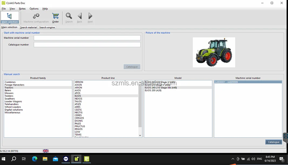
Task: Click the bottom-right Catalogue button
Action: (273, 142)
